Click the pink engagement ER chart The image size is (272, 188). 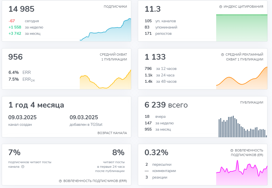coord(242,173)
